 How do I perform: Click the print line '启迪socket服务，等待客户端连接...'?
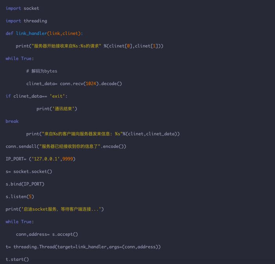point(55,209)
